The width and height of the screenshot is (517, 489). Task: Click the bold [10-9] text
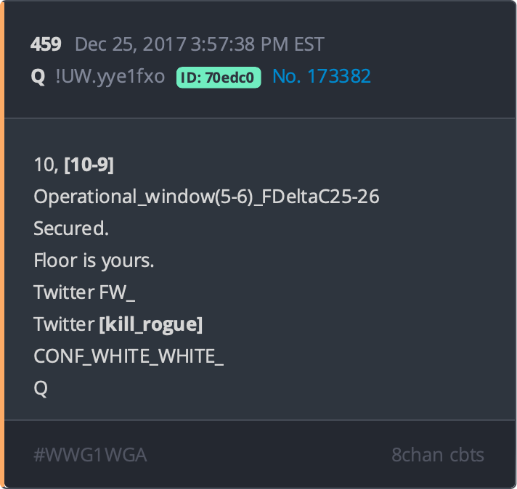click(89, 165)
